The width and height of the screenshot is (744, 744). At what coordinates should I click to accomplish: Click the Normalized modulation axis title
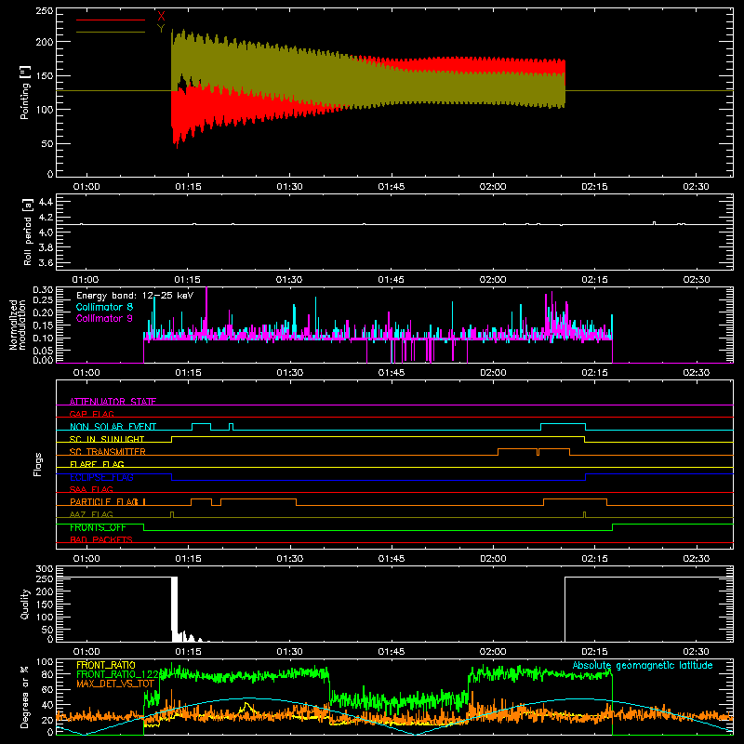click(18, 325)
